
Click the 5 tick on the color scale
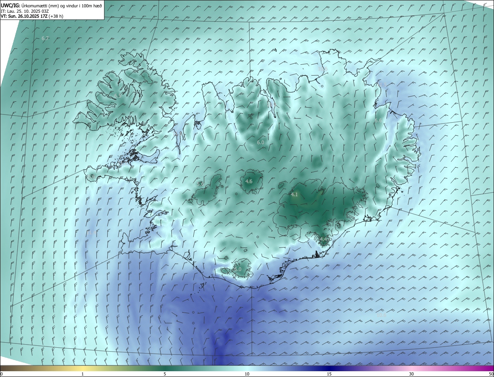pyautogui.click(x=165, y=374)
